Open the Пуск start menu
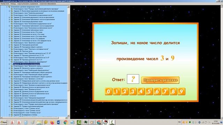Viewport: 223px width, 125px height. tap(3, 122)
